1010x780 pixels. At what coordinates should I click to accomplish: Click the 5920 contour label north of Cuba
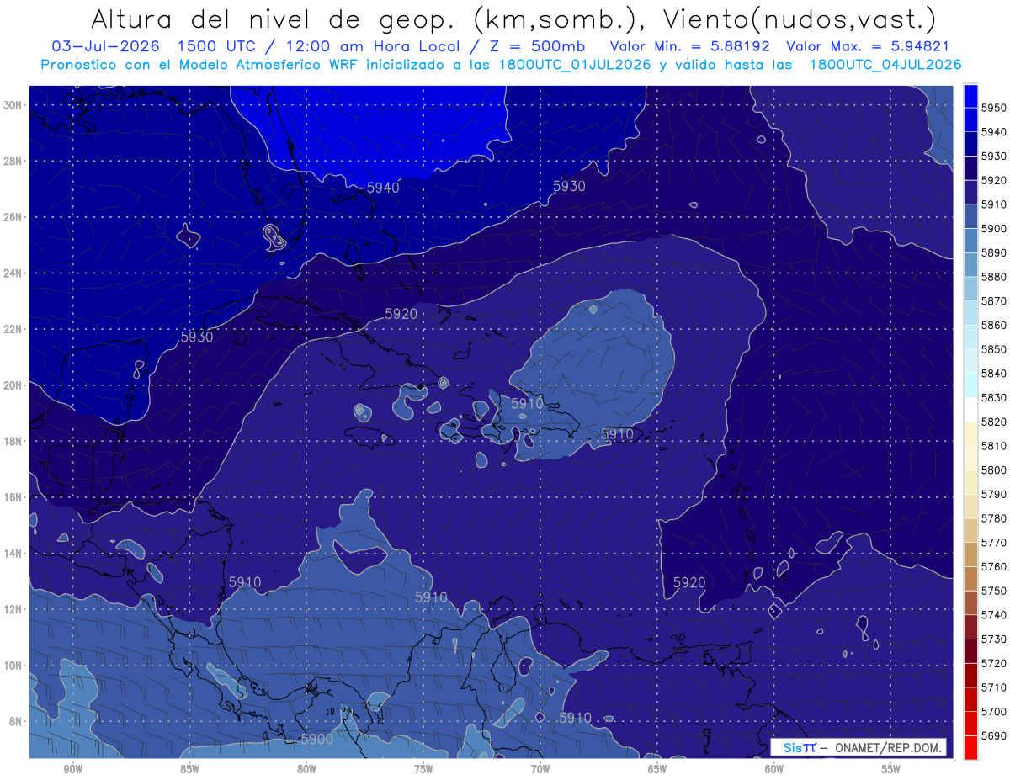pyautogui.click(x=401, y=314)
